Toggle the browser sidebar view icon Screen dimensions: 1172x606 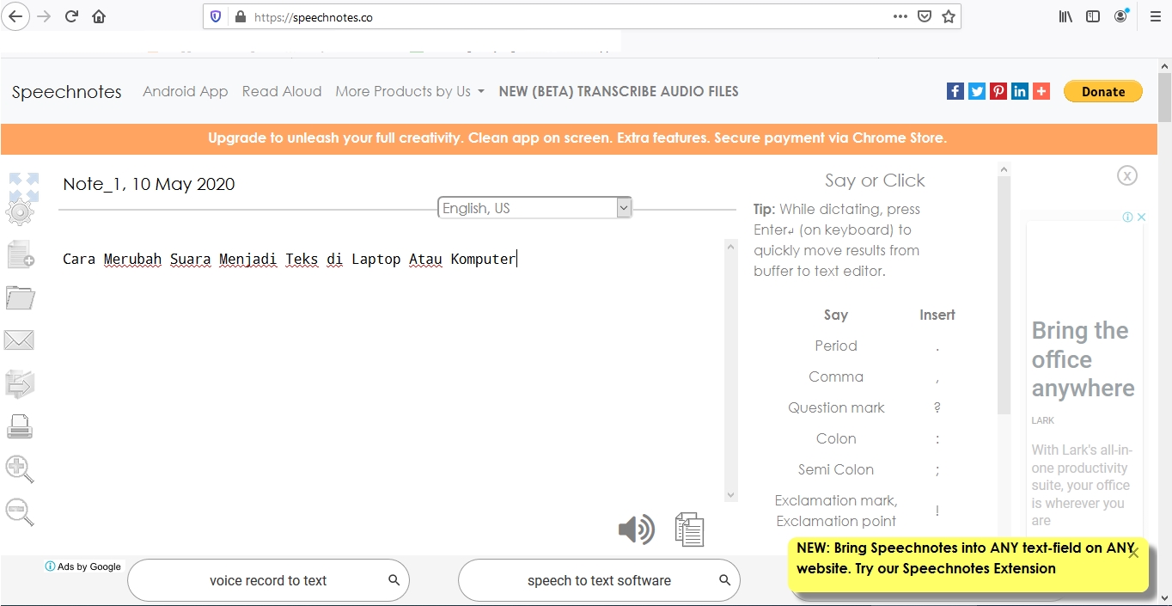point(1093,16)
